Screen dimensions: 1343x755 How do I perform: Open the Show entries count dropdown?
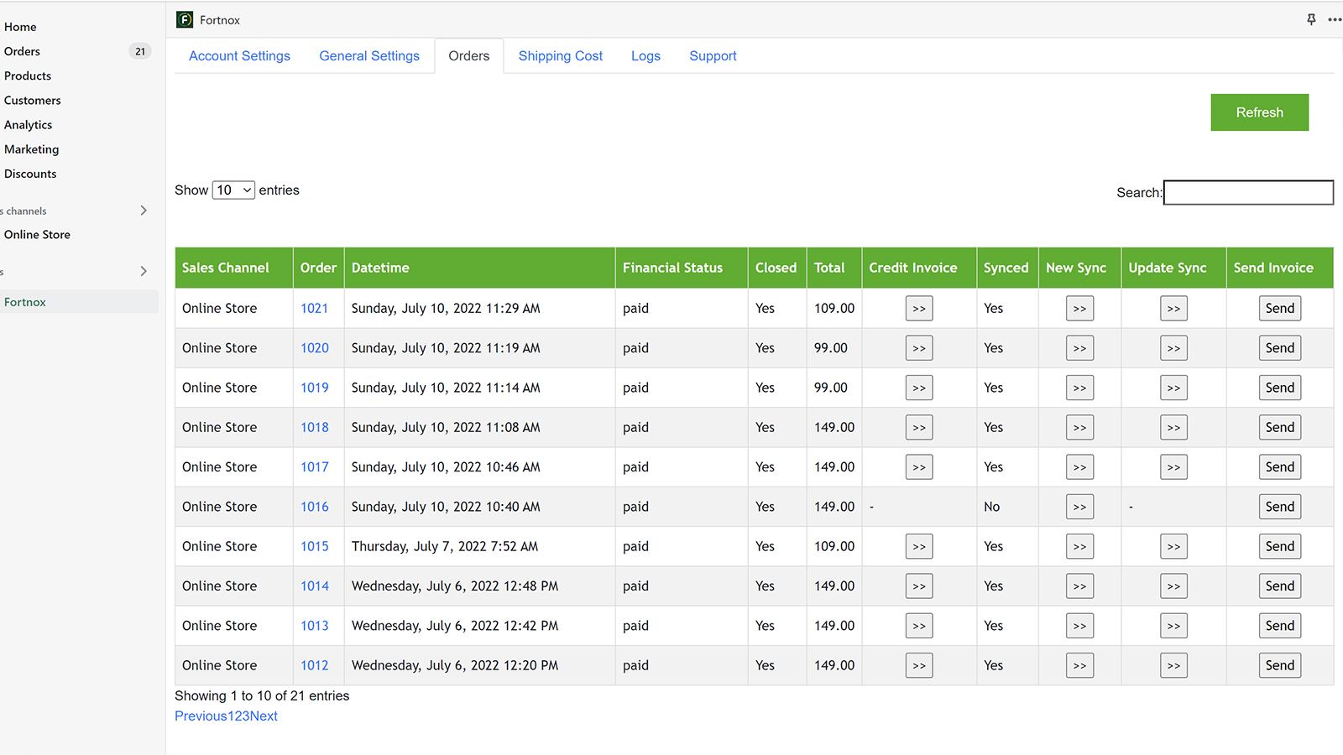[233, 190]
